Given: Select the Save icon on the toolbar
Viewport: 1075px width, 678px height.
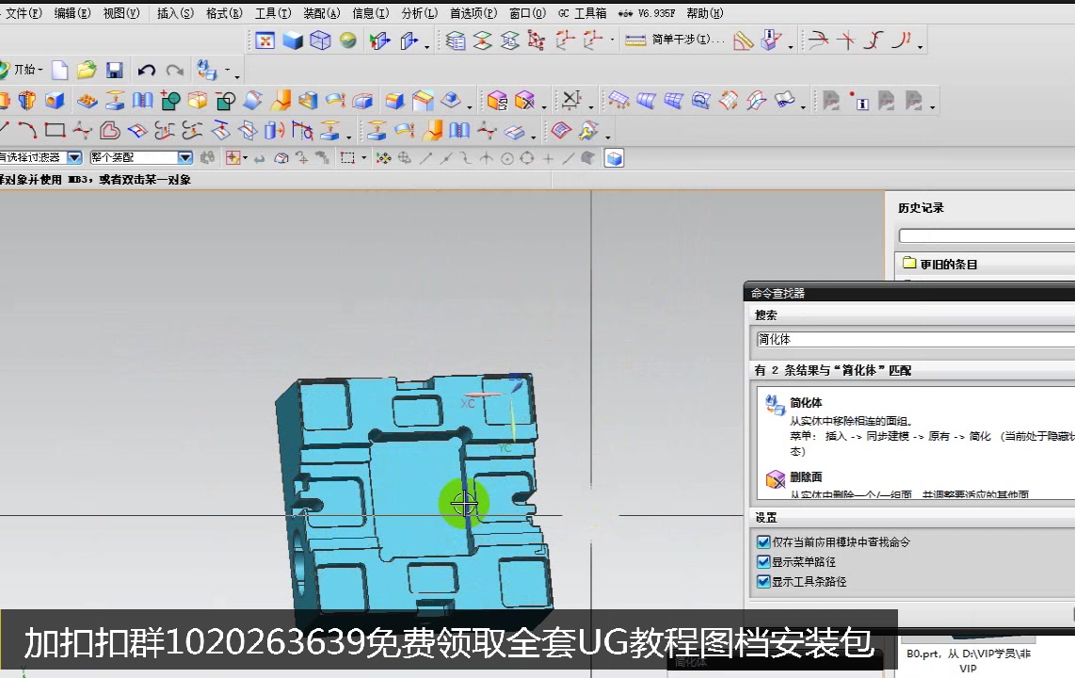Looking at the screenshot, I should click(115, 69).
